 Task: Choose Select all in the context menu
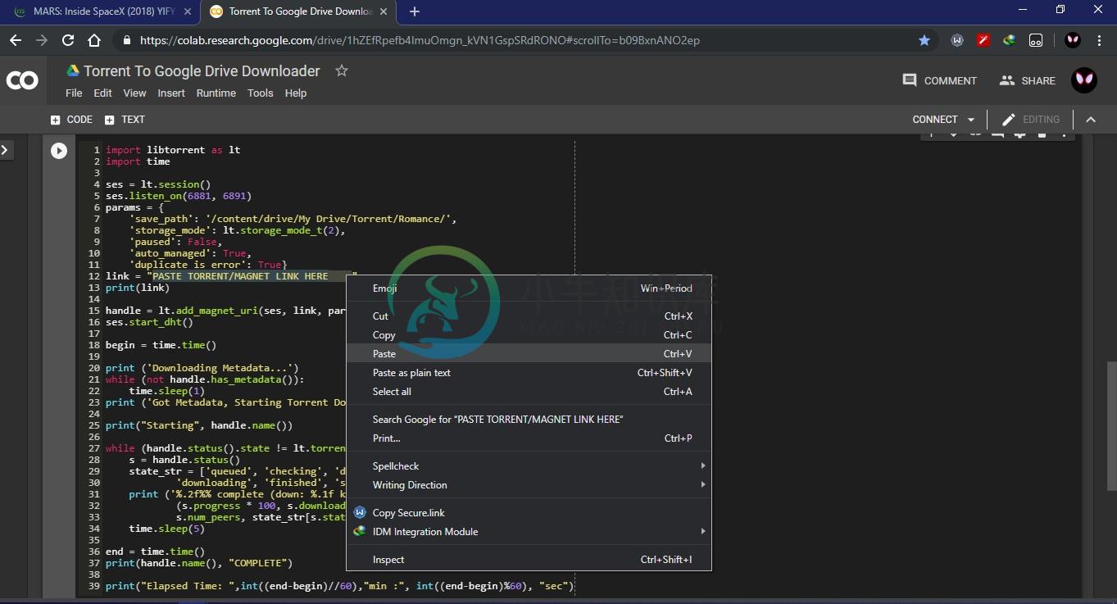coord(529,392)
